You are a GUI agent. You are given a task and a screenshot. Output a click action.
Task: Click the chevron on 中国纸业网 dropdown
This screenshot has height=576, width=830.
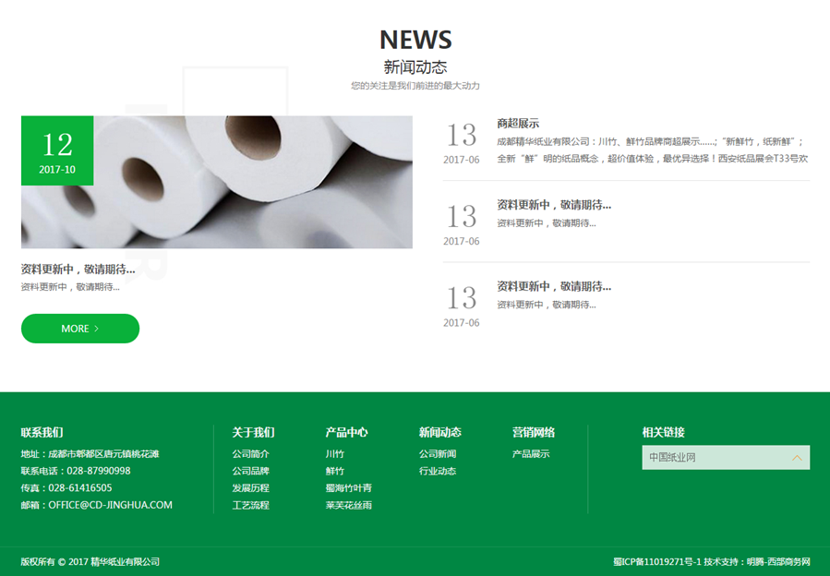tap(797, 457)
